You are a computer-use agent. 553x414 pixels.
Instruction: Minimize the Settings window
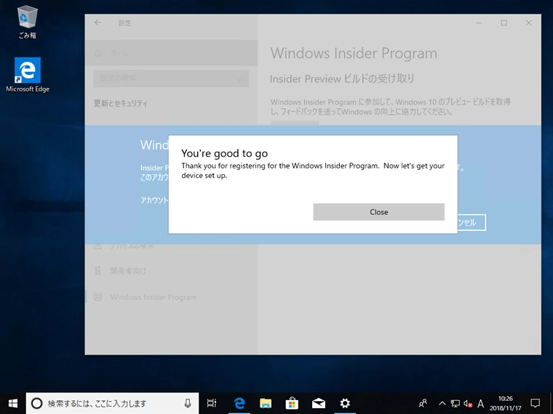click(x=479, y=23)
